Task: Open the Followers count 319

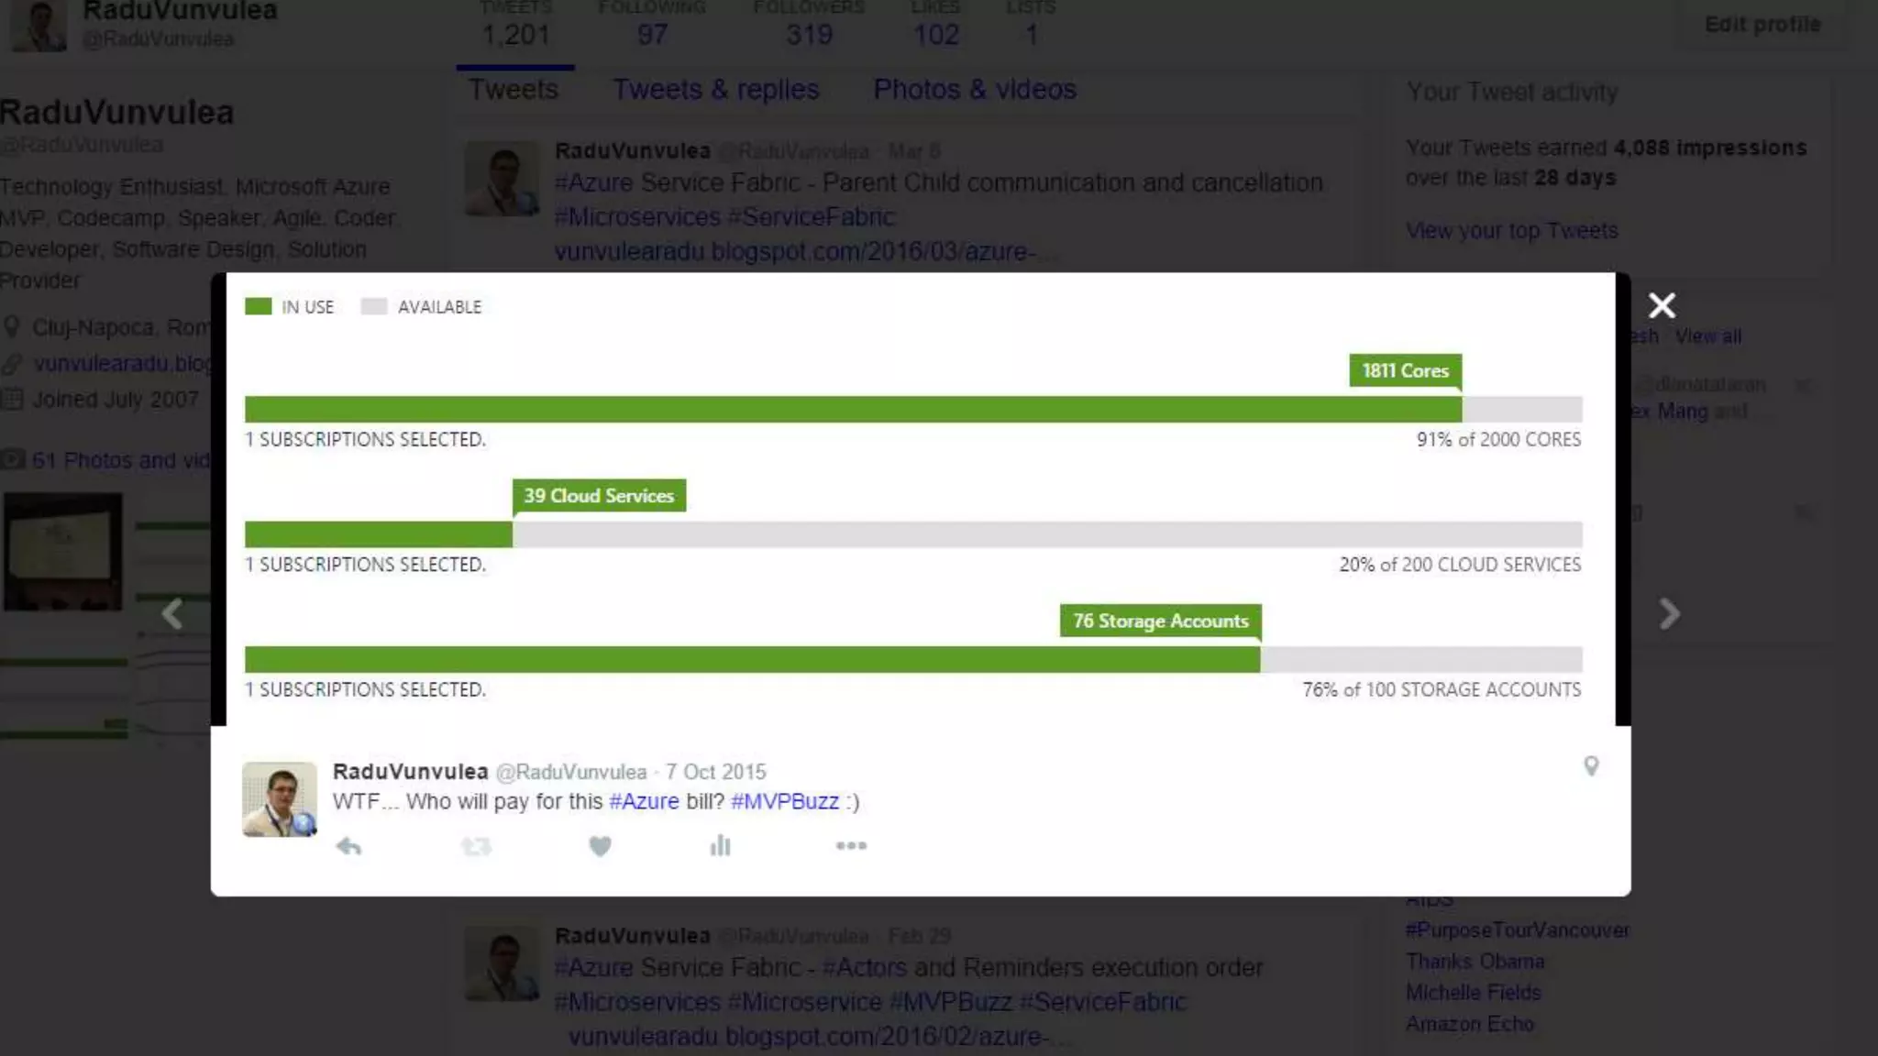Action: (x=809, y=35)
